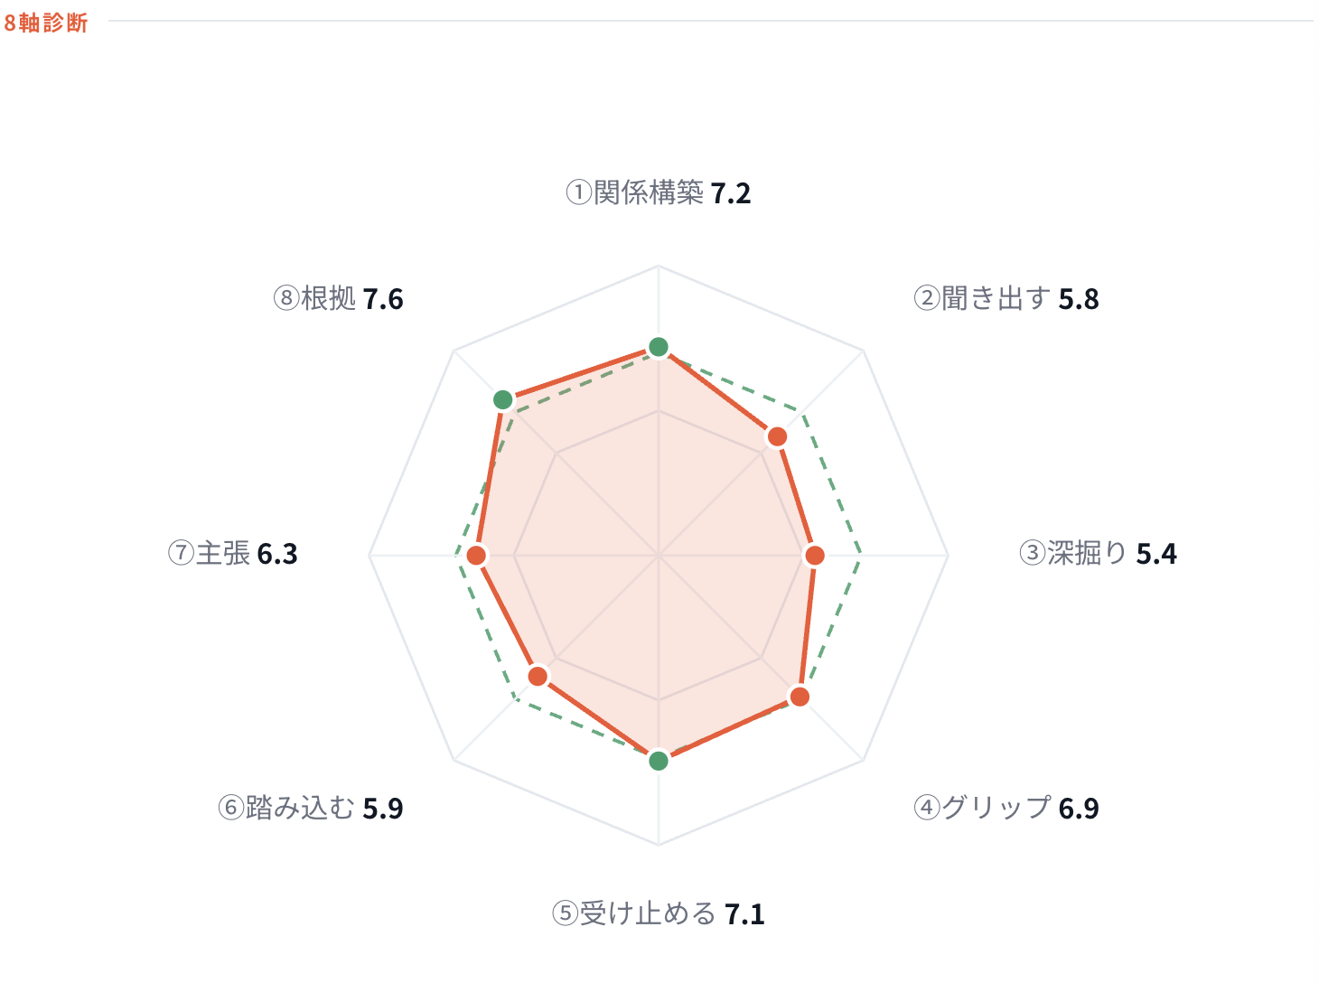Click the orange data point on グリップ axis

point(800,697)
